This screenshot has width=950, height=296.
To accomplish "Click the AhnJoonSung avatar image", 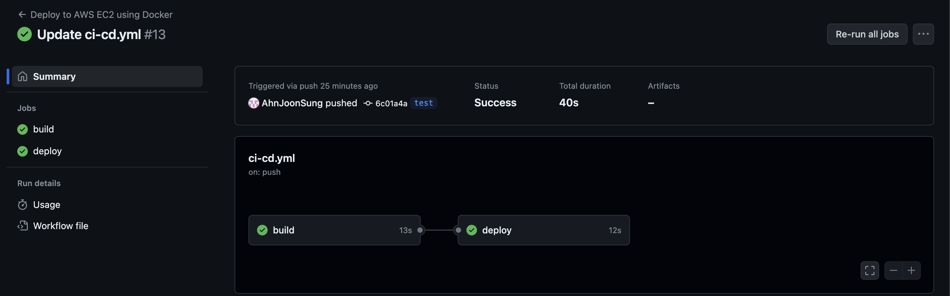I will click(x=254, y=103).
